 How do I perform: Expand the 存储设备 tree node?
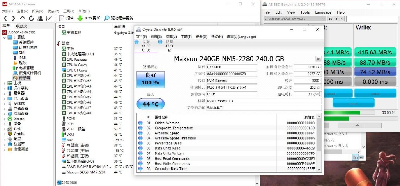4,108
